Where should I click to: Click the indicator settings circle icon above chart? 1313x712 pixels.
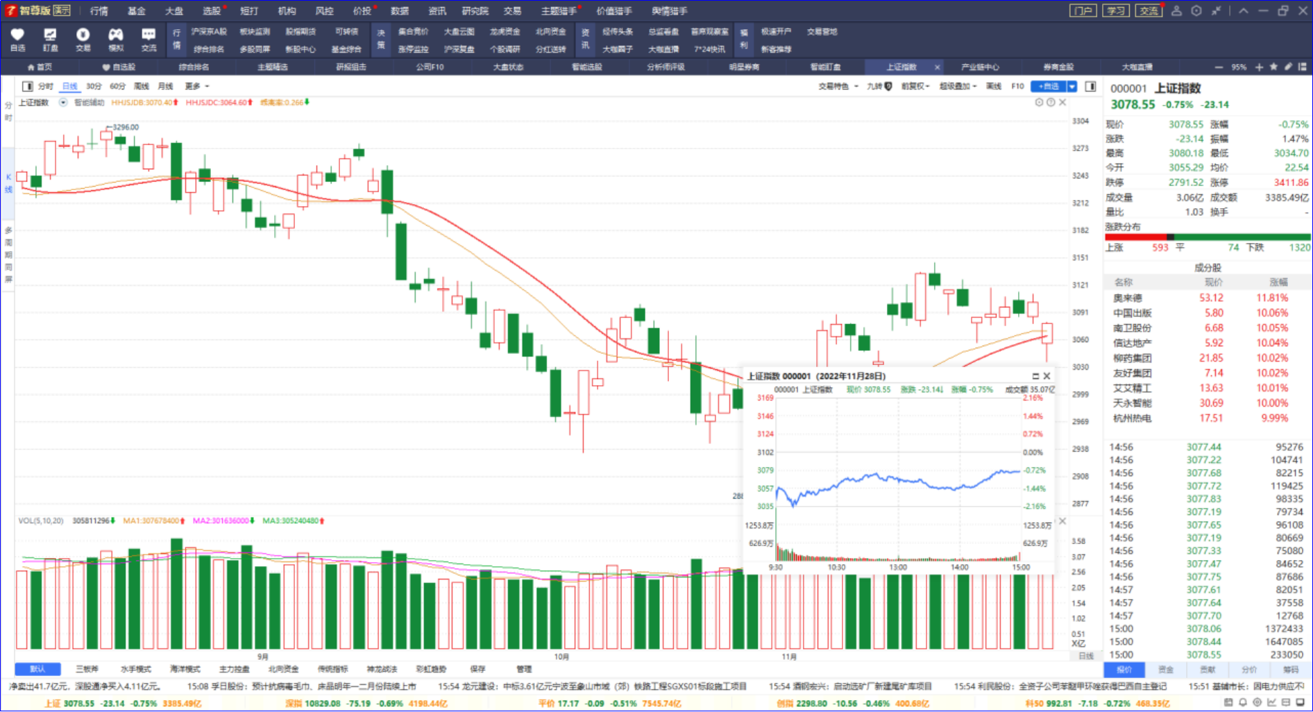[x=1039, y=102]
